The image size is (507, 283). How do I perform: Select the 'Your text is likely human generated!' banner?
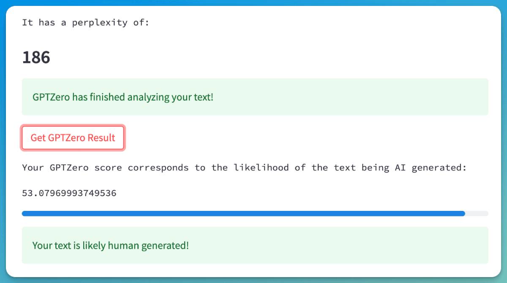[x=255, y=245]
